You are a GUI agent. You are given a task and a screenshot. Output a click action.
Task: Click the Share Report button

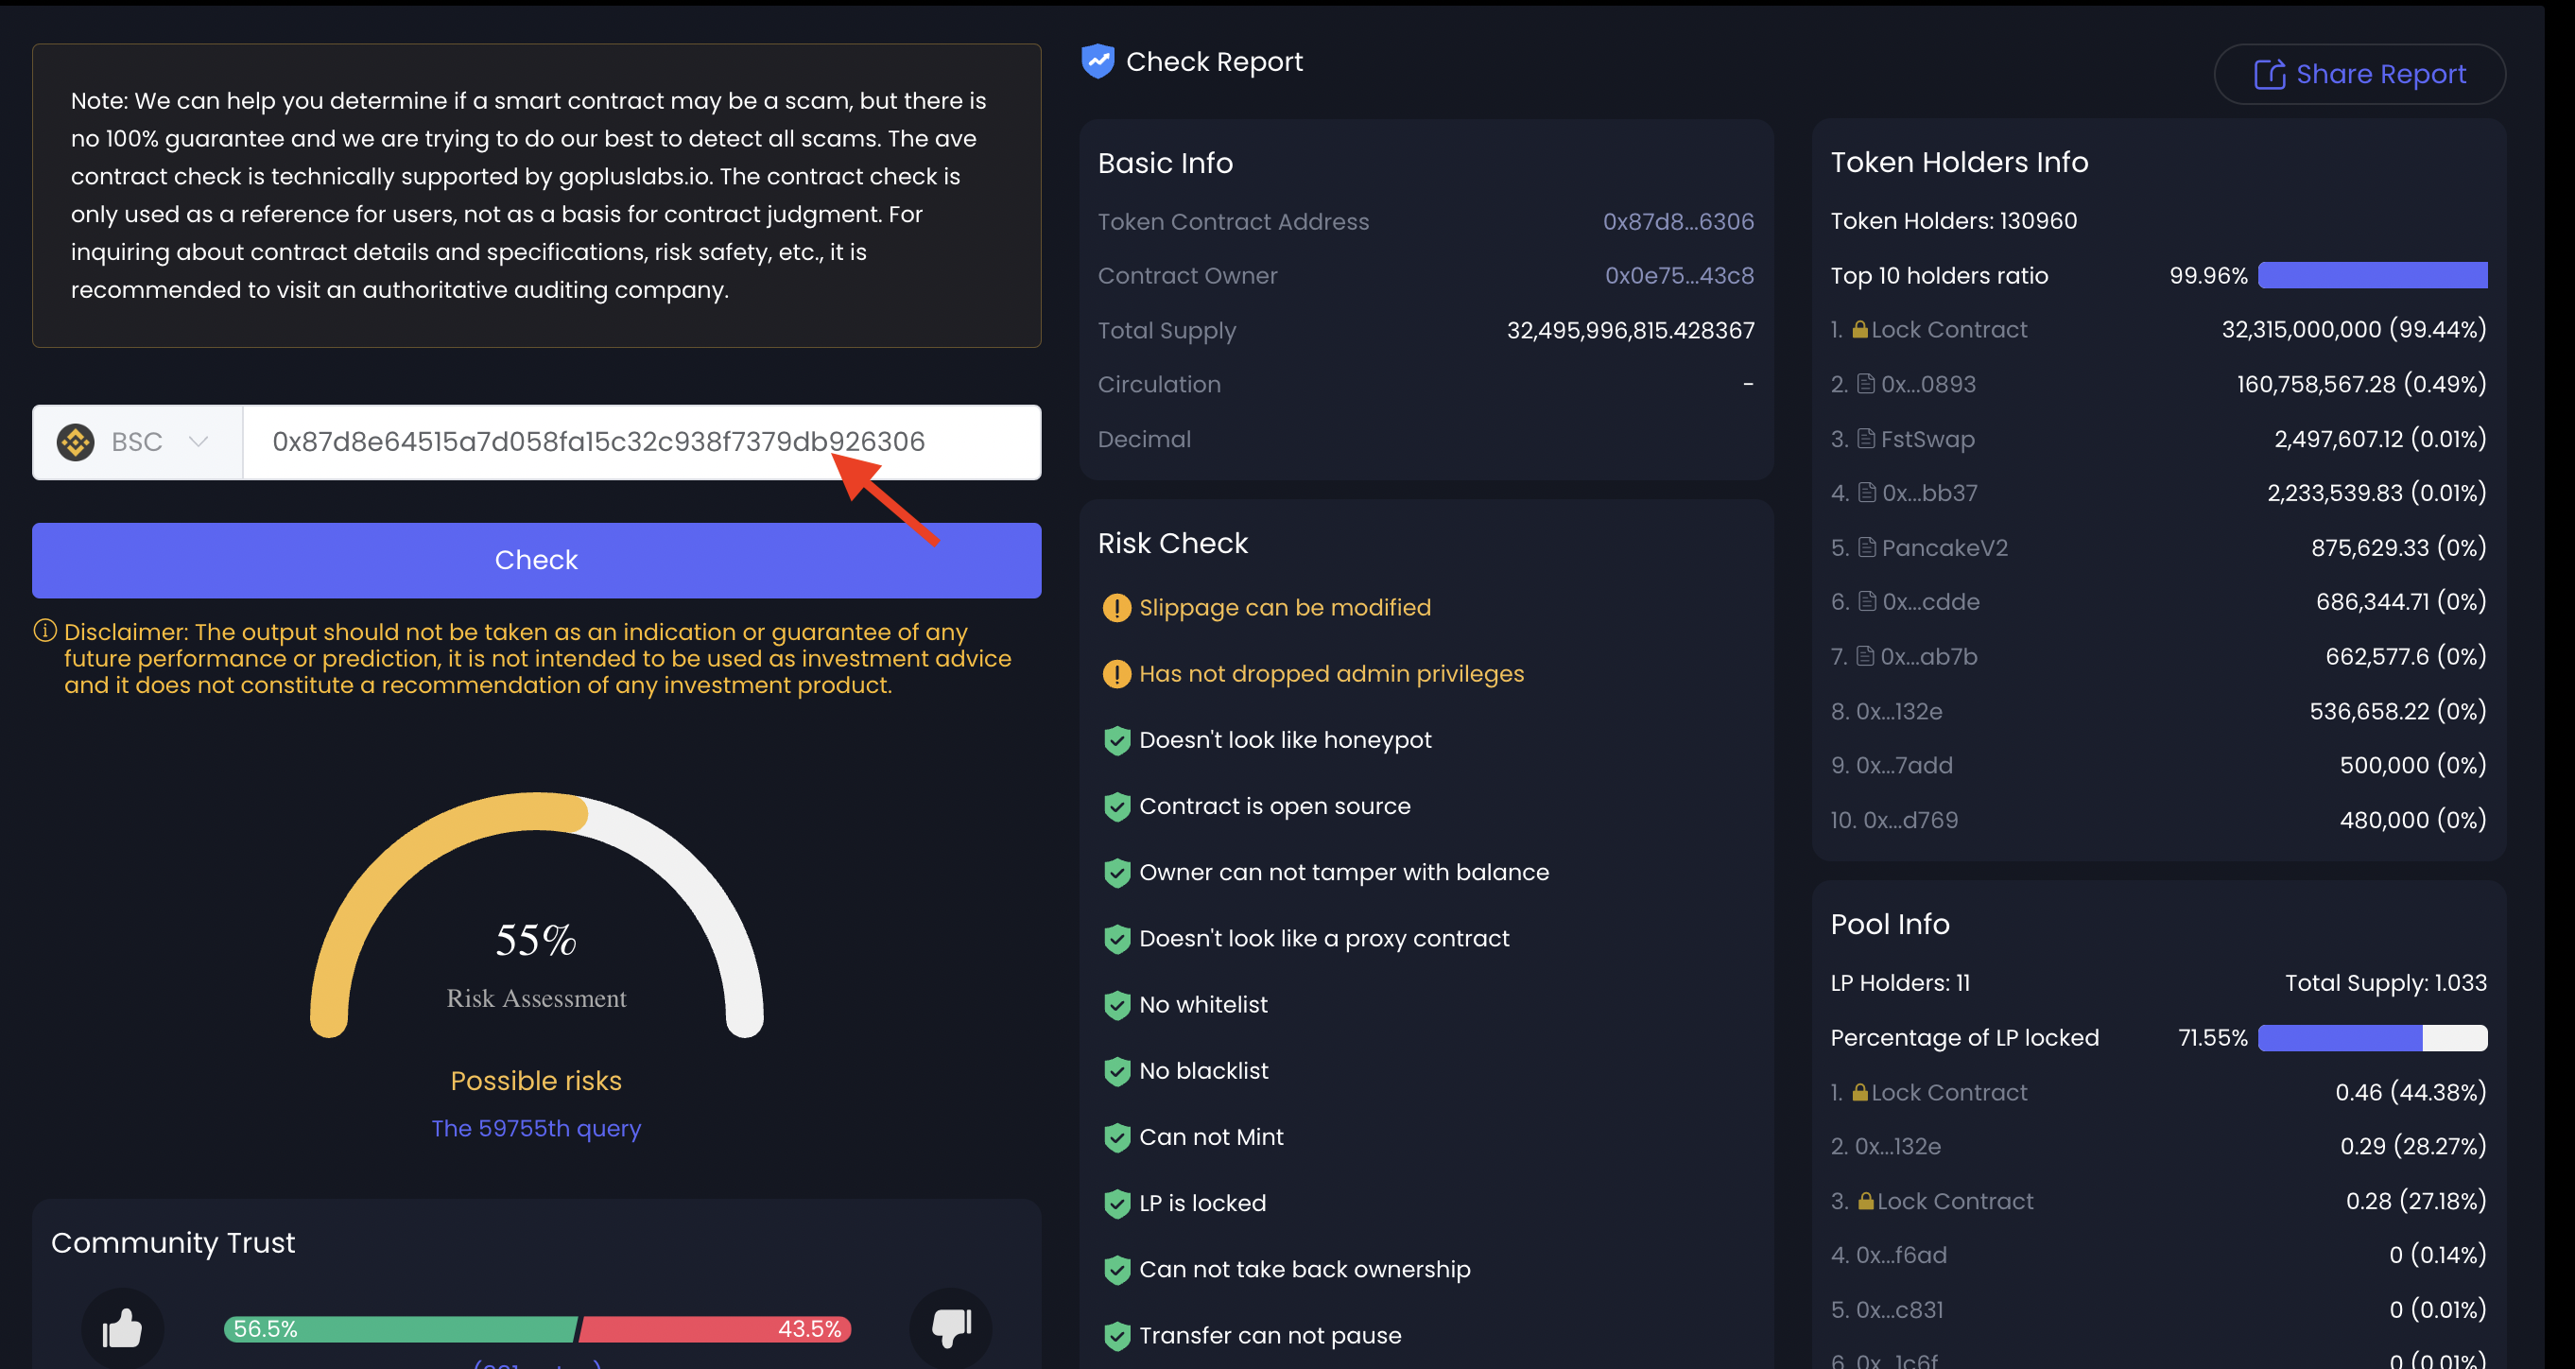(x=2359, y=74)
